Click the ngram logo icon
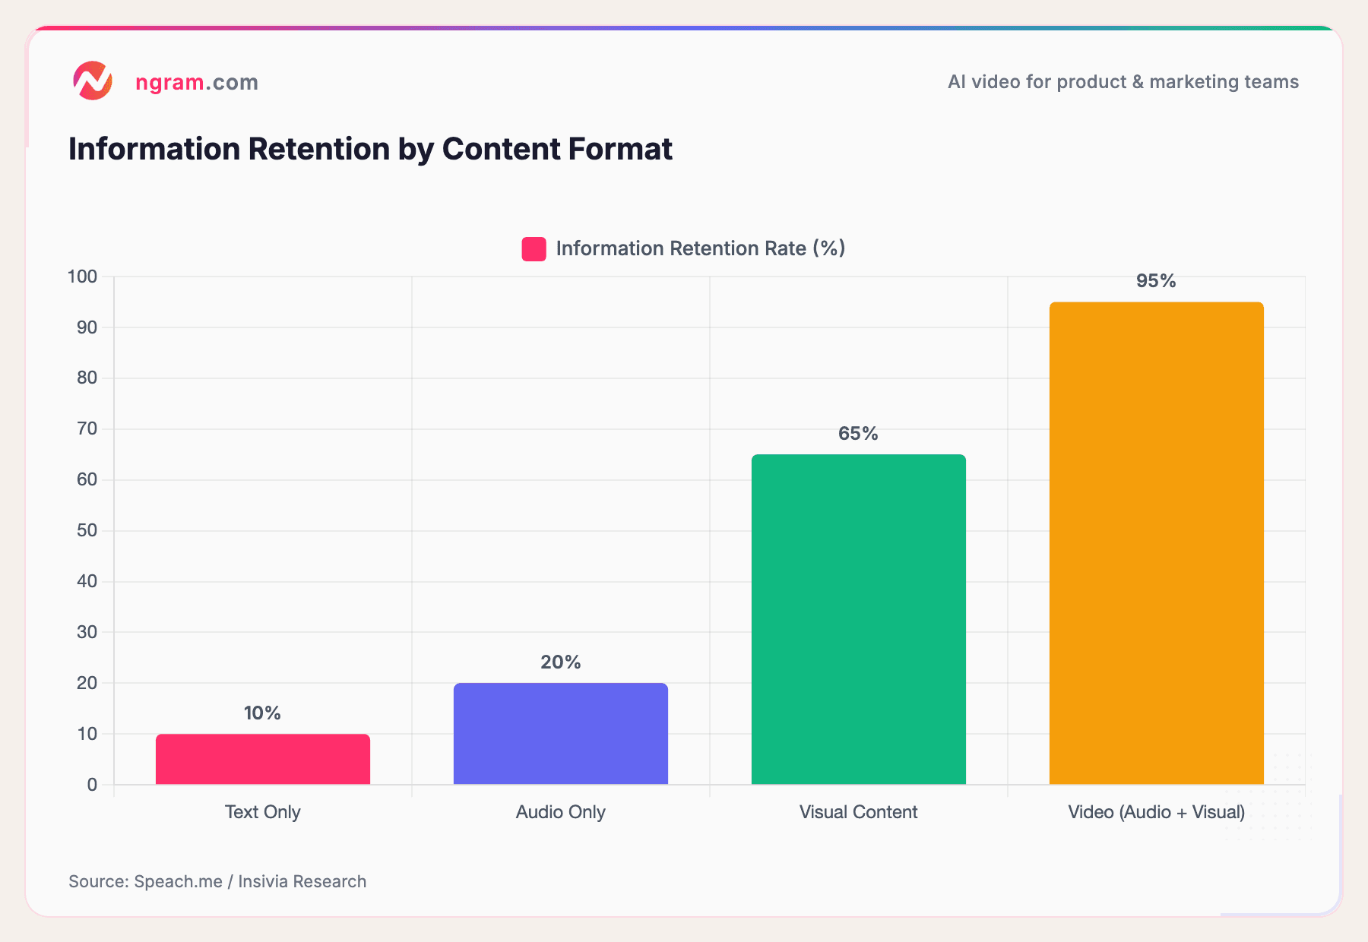Screen dimensions: 1368x942 [x=92, y=81]
